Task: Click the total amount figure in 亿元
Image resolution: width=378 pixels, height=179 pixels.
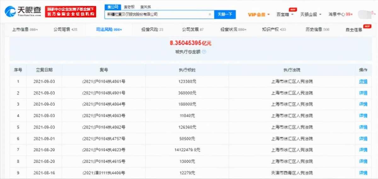Action: pos(191,43)
